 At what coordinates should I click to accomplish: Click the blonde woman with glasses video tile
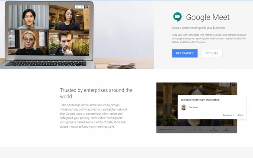tap(28, 42)
